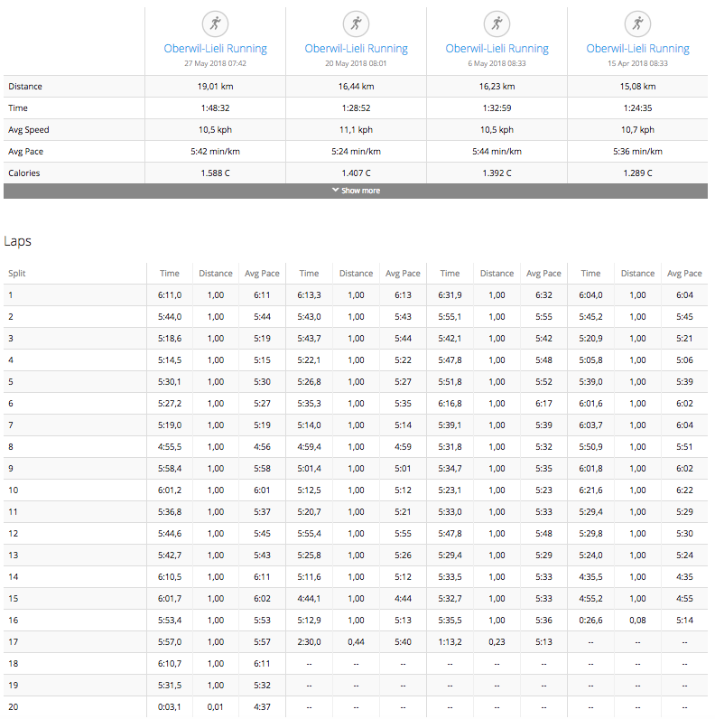Click Calories value 1.407 C
Screen dimensions: 715x719
(356, 173)
